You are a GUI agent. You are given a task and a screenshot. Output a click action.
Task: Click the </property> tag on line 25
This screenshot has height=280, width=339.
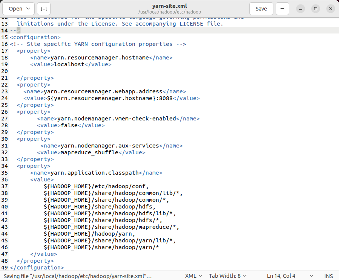pos(35,105)
